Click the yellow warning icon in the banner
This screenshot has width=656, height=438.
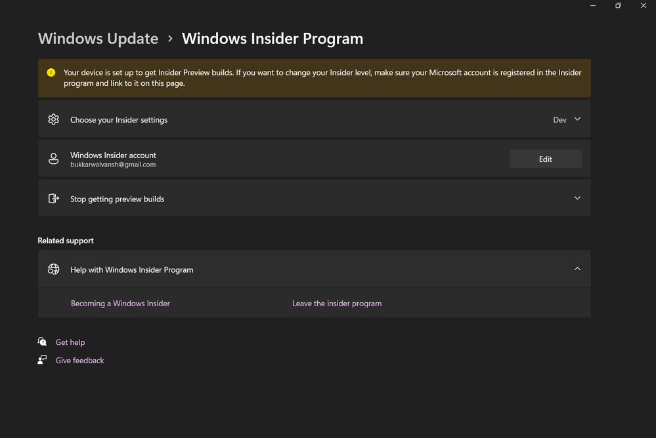pyautogui.click(x=51, y=73)
